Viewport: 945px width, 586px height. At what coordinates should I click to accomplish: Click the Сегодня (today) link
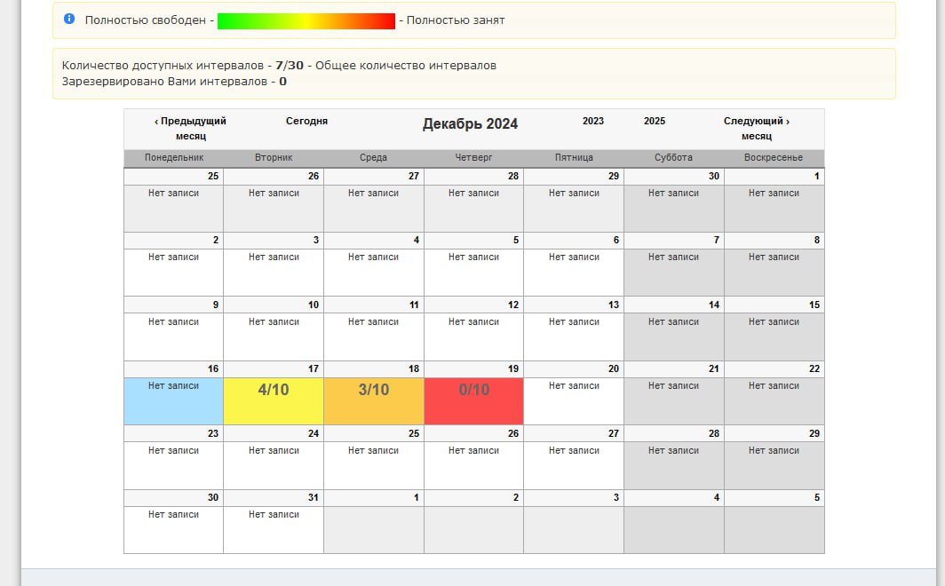pos(306,121)
